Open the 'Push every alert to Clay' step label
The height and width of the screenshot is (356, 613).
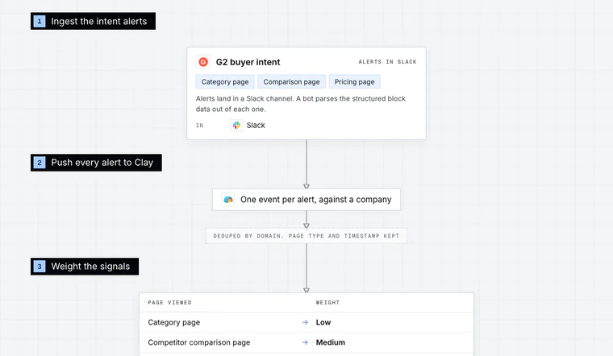96,163
